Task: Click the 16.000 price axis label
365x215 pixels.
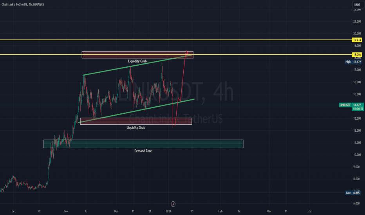Action: click(x=357, y=82)
